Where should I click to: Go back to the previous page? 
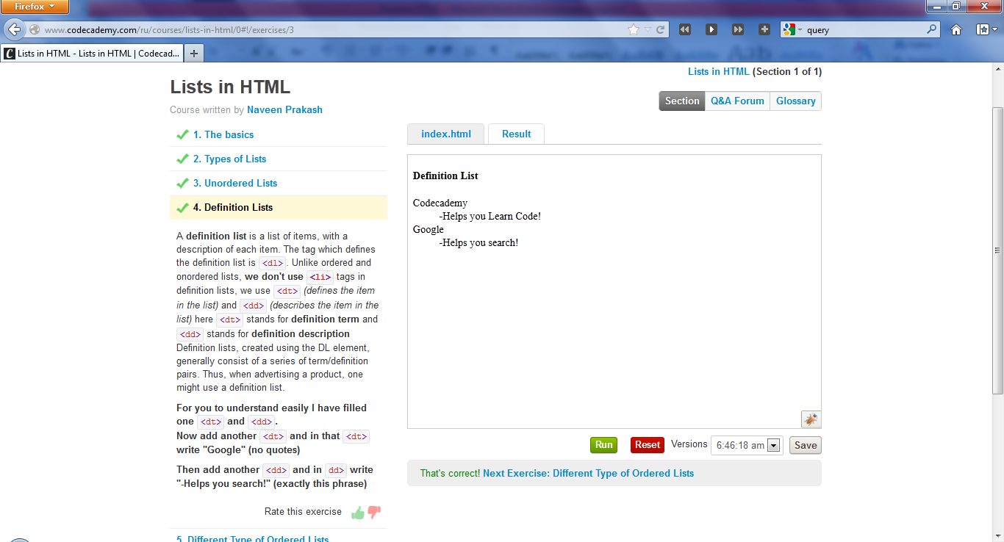14,30
